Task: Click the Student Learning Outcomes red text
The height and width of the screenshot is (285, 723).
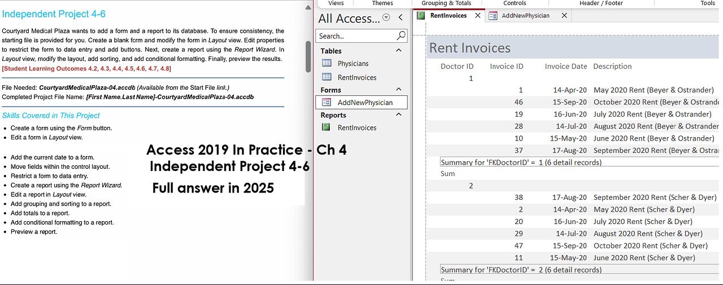Action: tap(86, 68)
